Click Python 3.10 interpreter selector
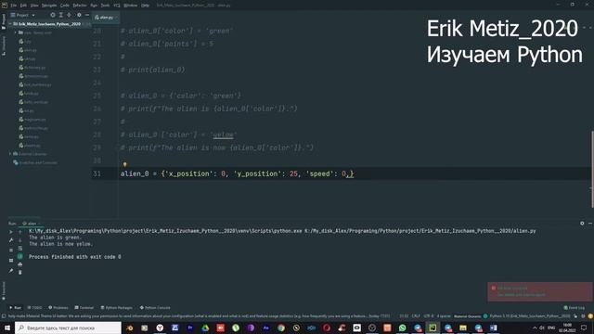Image resolution: width=594 pixels, height=334 pixels. click(x=530, y=315)
